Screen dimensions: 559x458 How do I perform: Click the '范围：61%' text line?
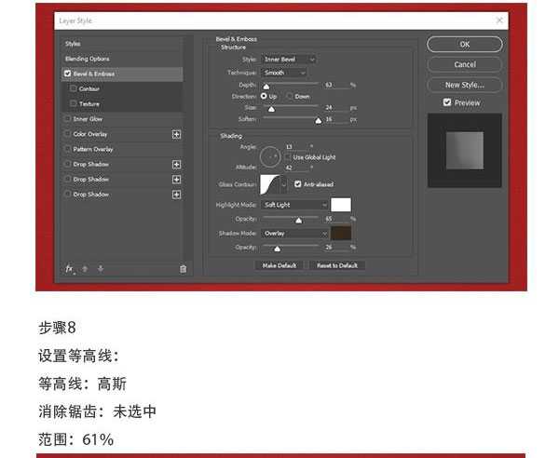[76, 439]
